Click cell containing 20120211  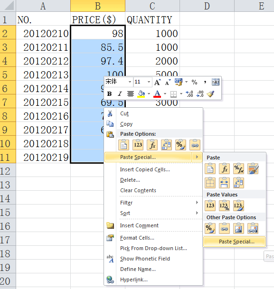tap(43, 47)
